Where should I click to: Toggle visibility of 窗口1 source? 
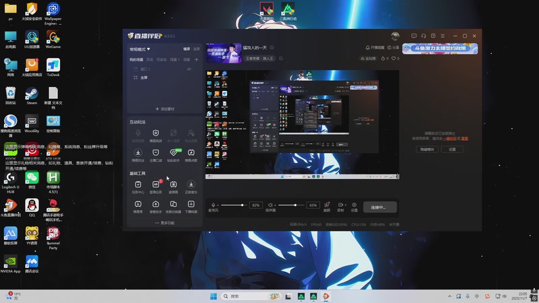pyautogui.click(x=189, y=69)
